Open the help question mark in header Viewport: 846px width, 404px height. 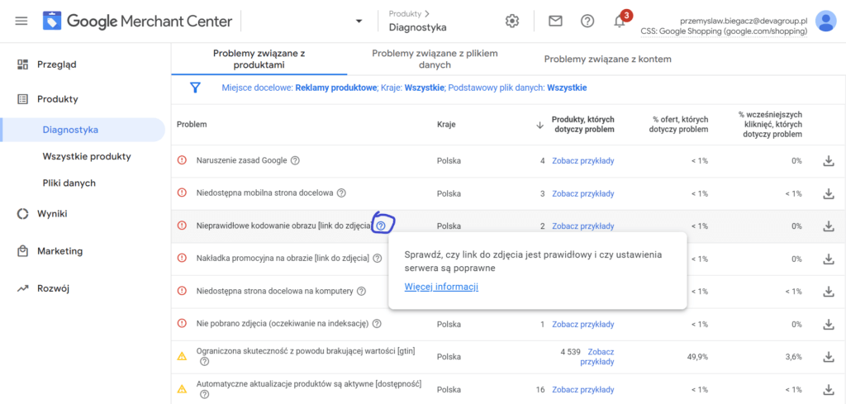pos(587,21)
